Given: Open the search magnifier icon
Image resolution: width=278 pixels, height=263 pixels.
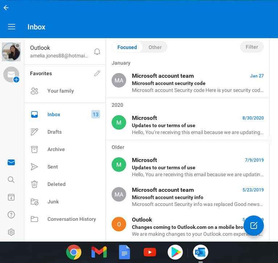Looking at the screenshot, I should click(x=11, y=180).
